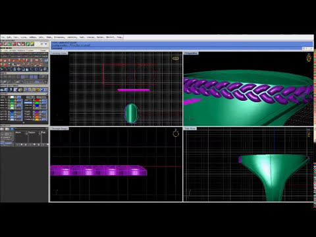The height and width of the screenshot is (237, 316).
Task: Click ring icon in Side View viewport corner
Action: (x=309, y=133)
